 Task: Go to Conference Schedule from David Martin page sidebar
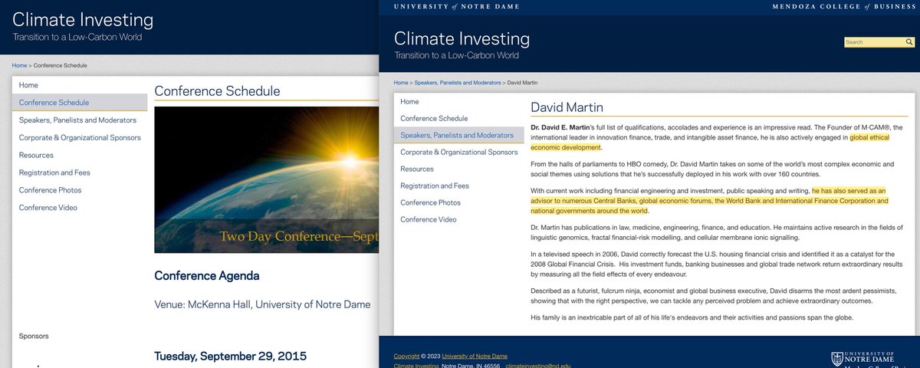pos(435,118)
